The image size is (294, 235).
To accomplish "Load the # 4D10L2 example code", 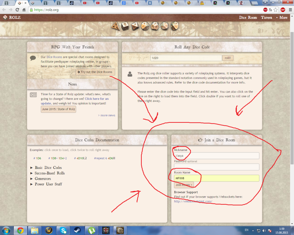I will [x=81, y=158].
